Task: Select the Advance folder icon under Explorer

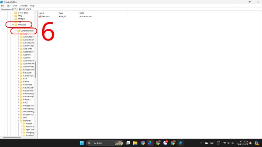Action: click(x=24, y=126)
